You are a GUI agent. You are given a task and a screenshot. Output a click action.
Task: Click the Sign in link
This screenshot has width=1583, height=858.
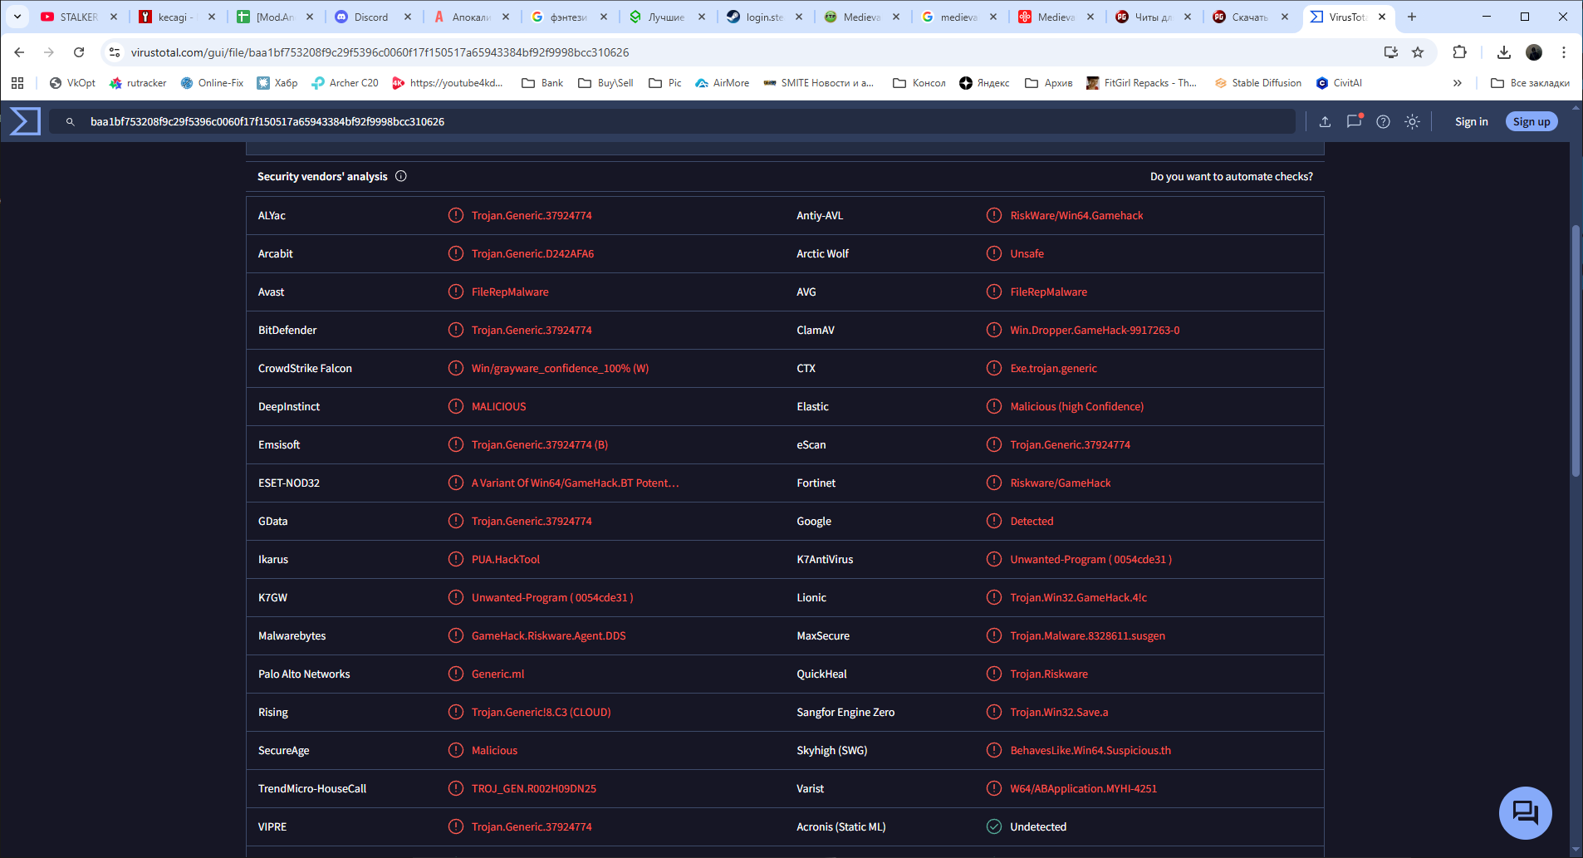pos(1472,121)
